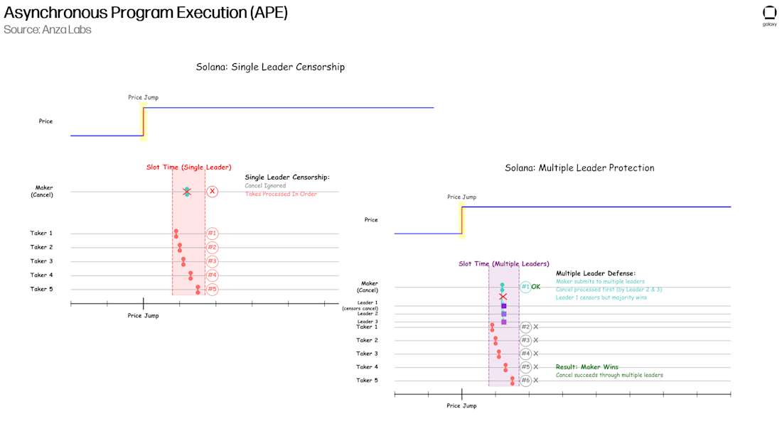Select the green #1 OK badge
Image resolution: width=782 pixels, height=426 pixels.
[x=525, y=285]
